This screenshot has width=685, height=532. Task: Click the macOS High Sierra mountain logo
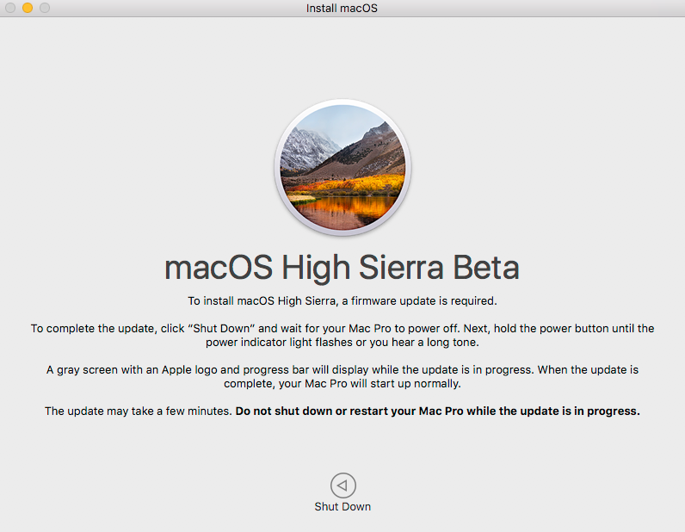pos(342,167)
